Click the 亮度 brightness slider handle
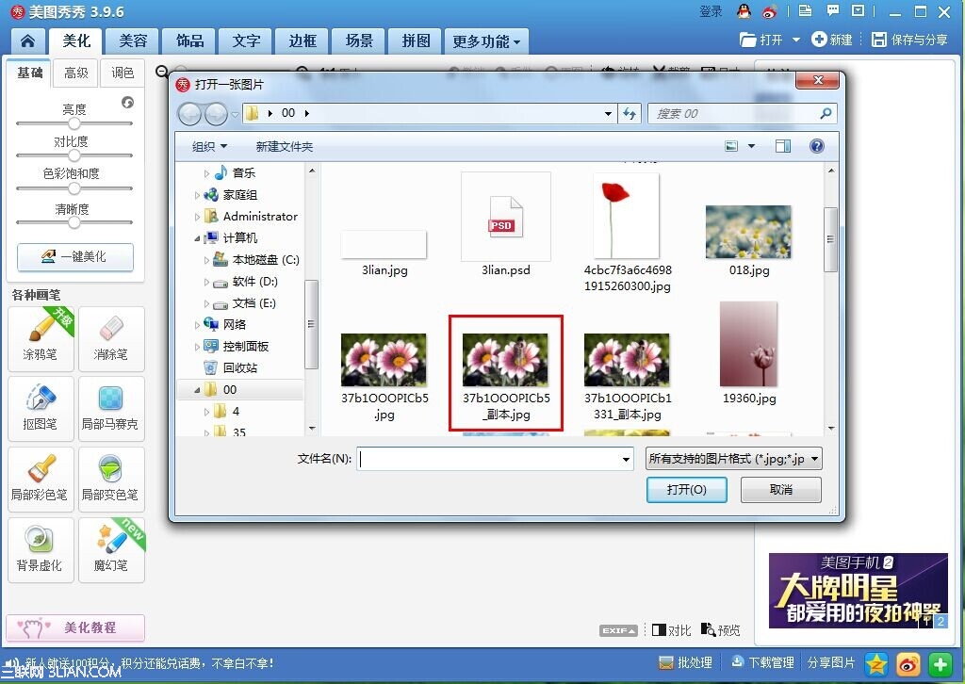The height and width of the screenshot is (684, 965). click(x=74, y=123)
